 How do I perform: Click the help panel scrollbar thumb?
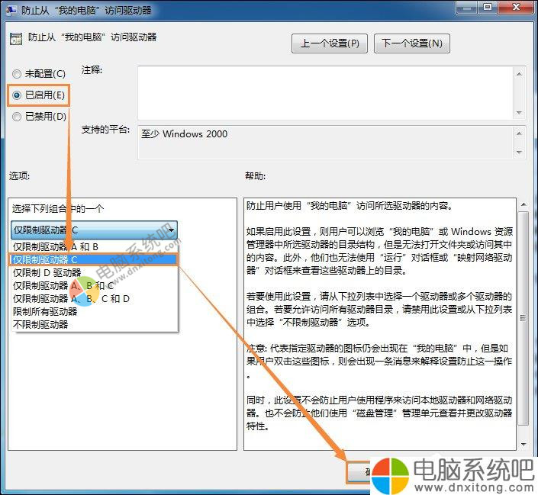tap(524, 318)
